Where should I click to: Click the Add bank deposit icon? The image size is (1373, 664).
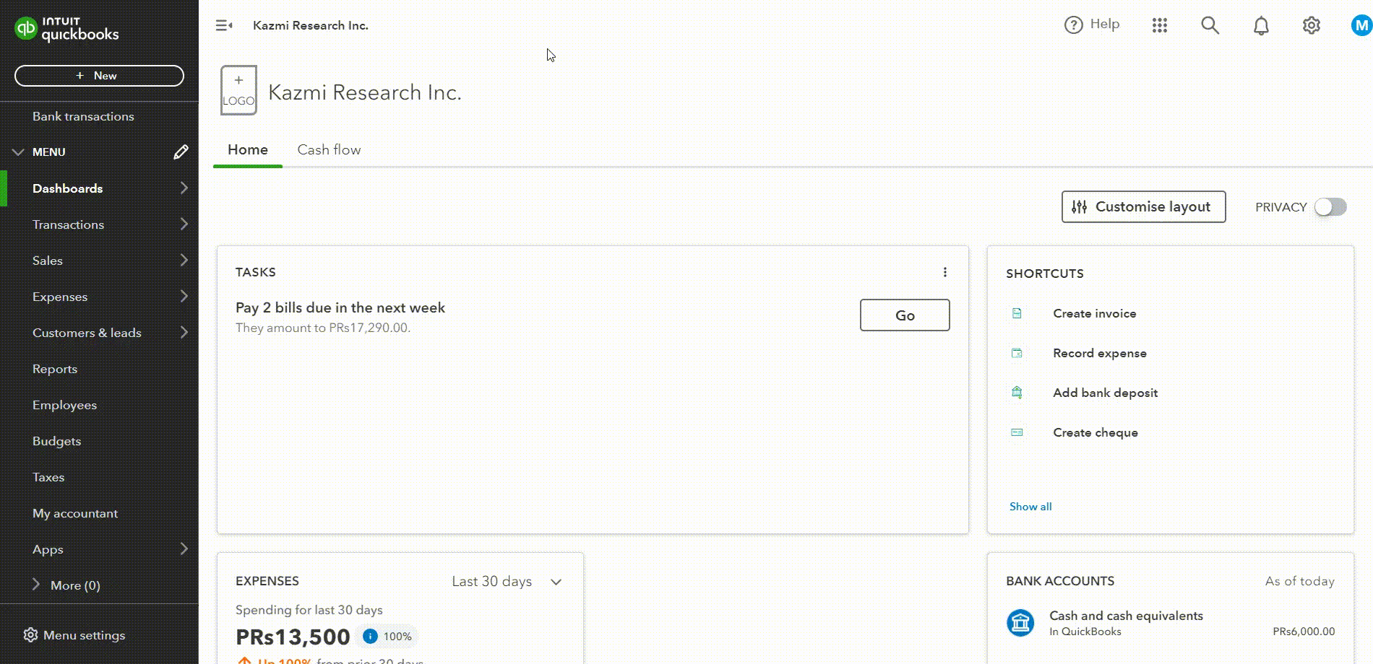click(x=1017, y=393)
